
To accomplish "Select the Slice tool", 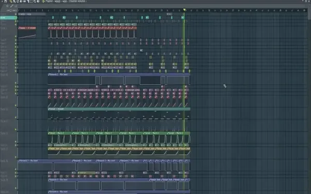I will tap(28, 1).
